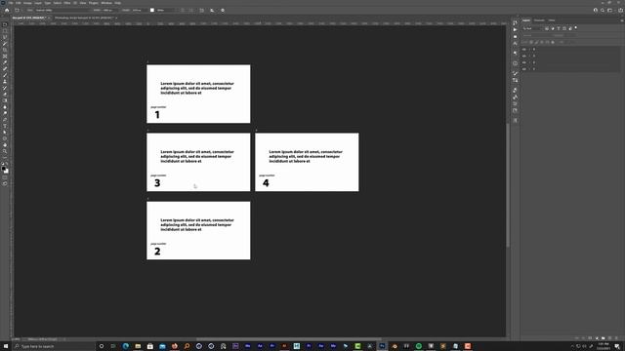Click Windows Start button
Image resolution: width=625 pixels, height=351 pixels.
6,346
